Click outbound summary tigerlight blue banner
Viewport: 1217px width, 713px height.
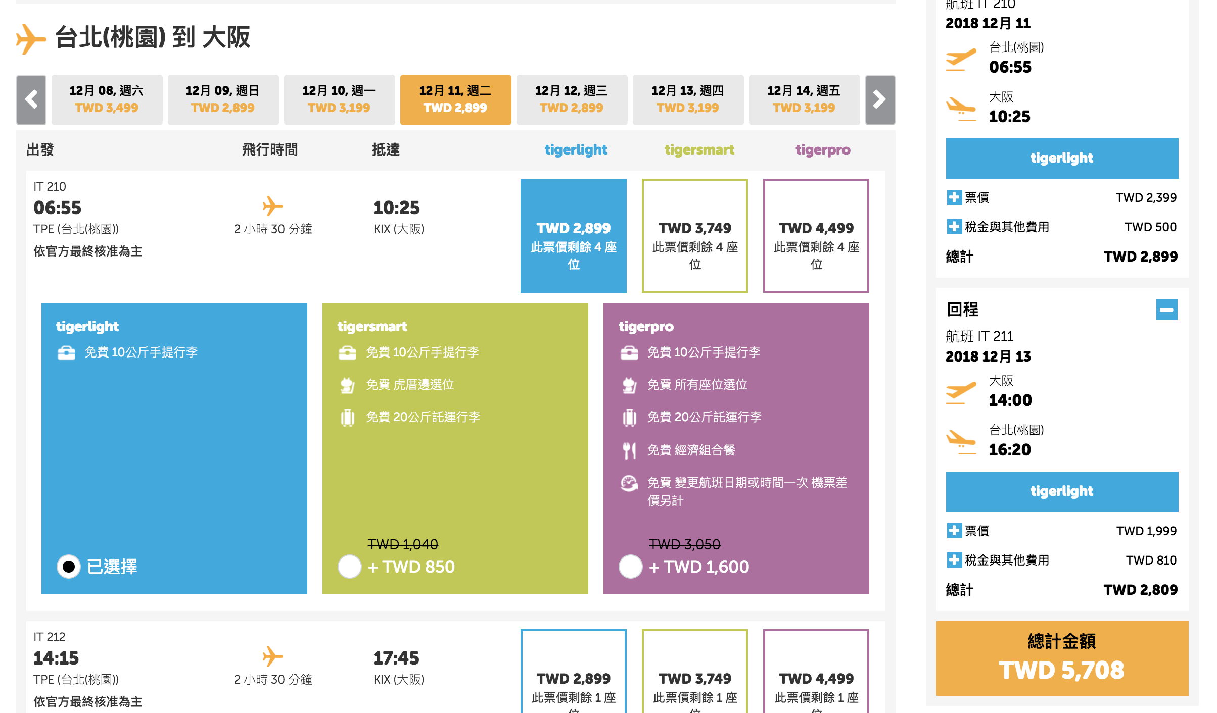[1062, 158]
